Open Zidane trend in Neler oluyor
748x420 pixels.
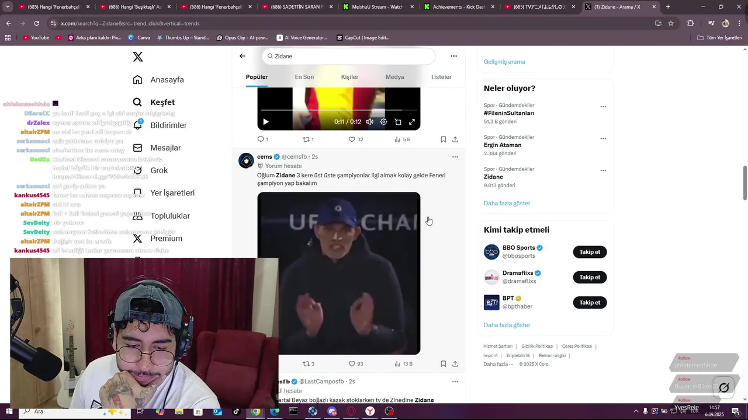493,177
